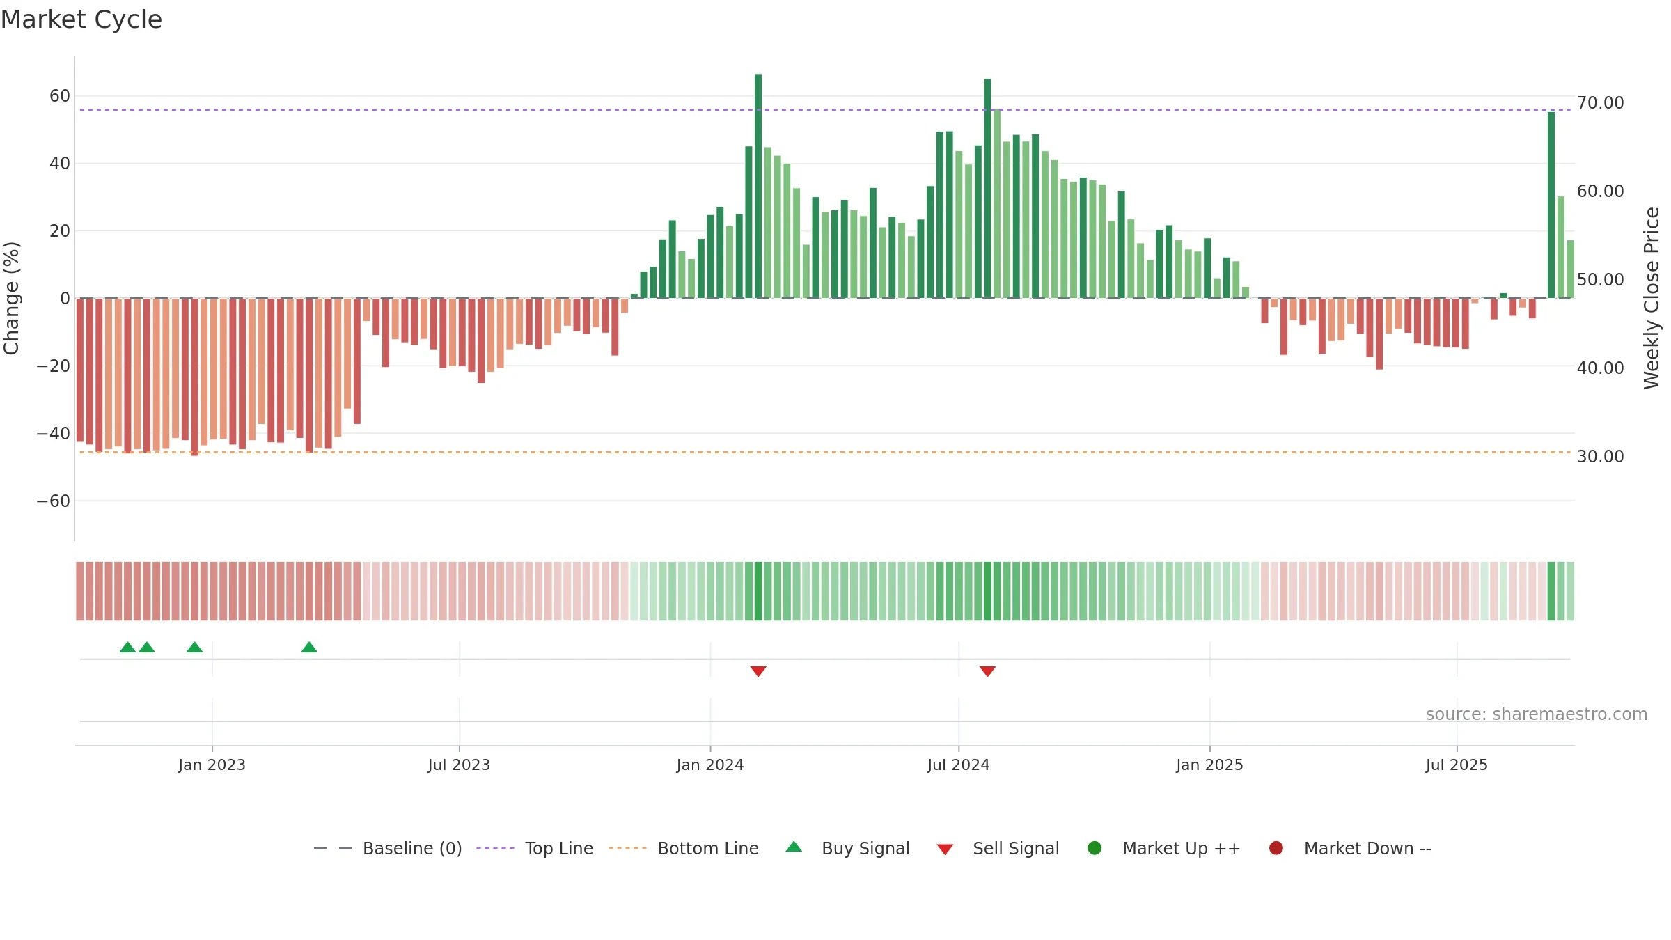Click the tallest green bar in early 2024
The height and width of the screenshot is (940, 1671).
(x=758, y=186)
